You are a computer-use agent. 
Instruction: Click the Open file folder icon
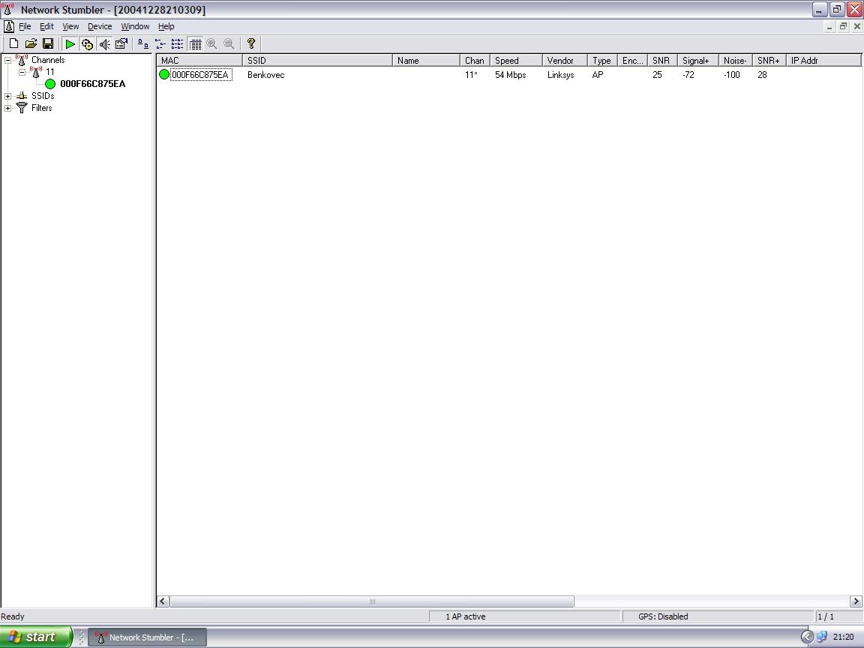(31, 44)
